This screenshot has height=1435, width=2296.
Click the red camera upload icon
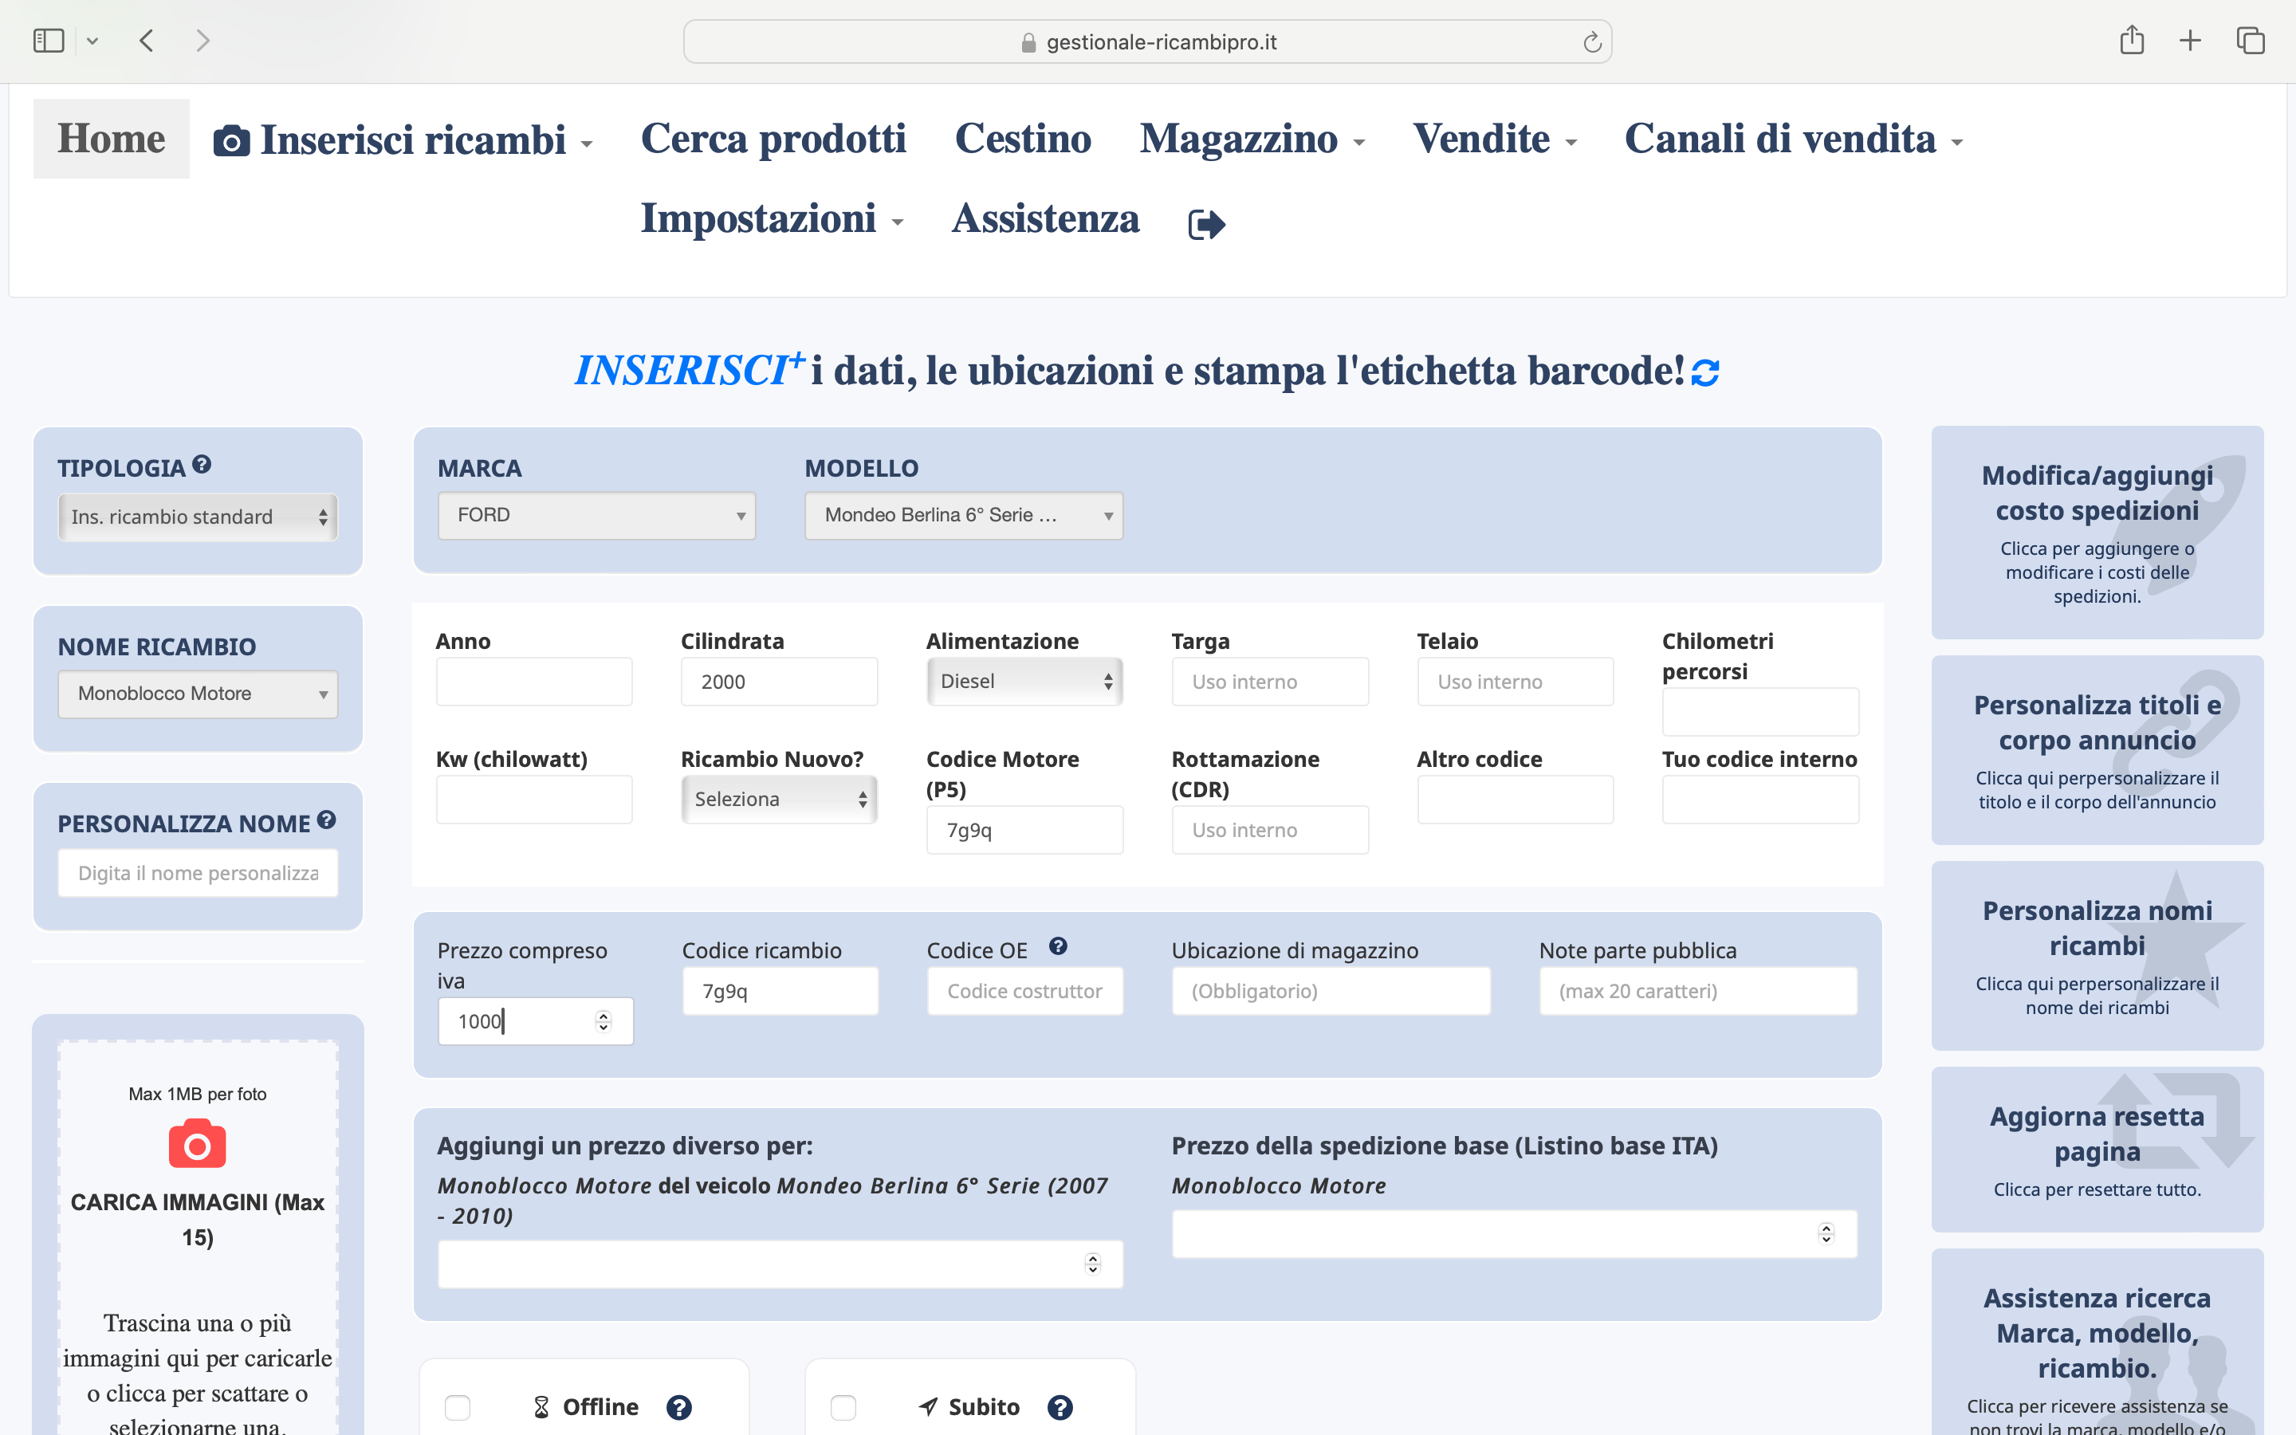click(198, 1144)
